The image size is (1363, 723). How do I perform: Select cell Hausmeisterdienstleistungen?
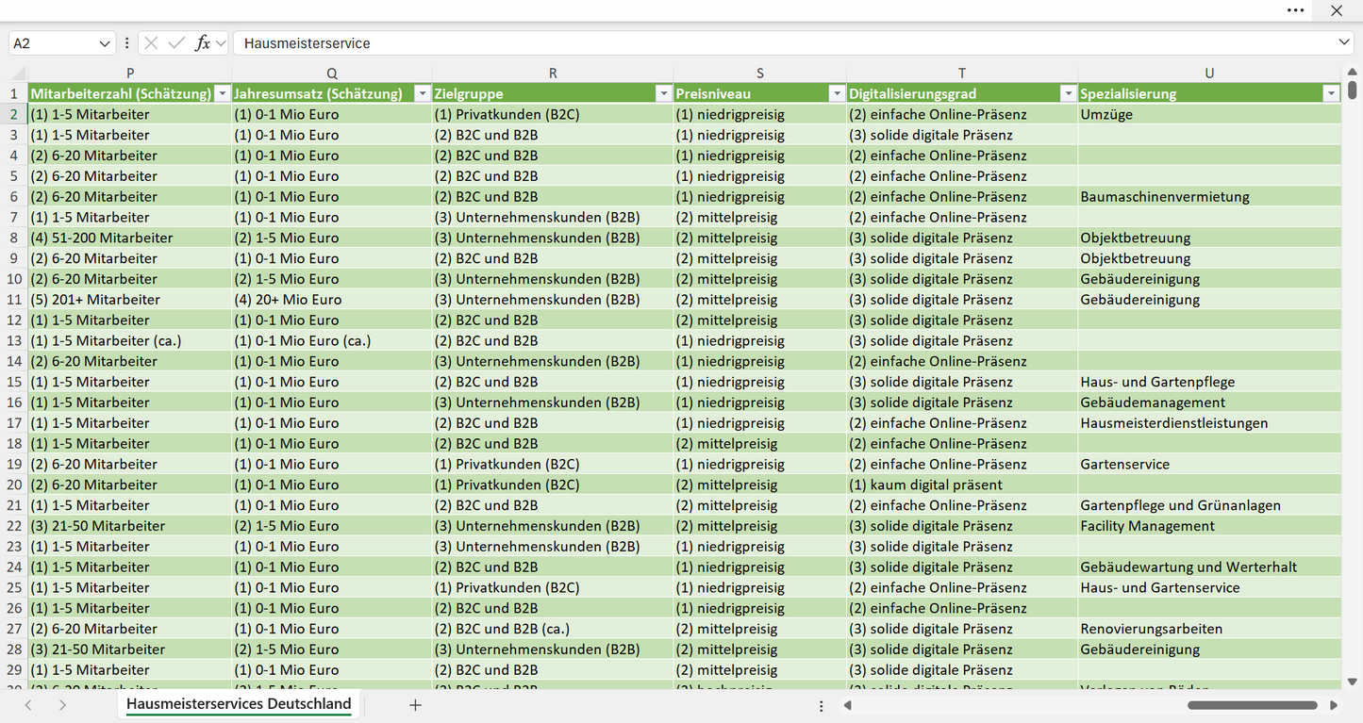pyautogui.click(x=1209, y=423)
